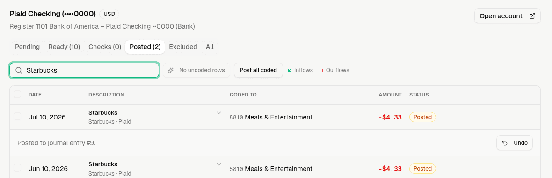This screenshot has width=552, height=178.
Task: Check the Jul 10, 2026 Starbucks row checkbox
Action: tap(17, 116)
